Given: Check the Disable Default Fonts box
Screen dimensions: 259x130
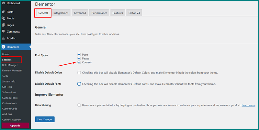Looking at the screenshot, I should pyautogui.click(x=79, y=84).
